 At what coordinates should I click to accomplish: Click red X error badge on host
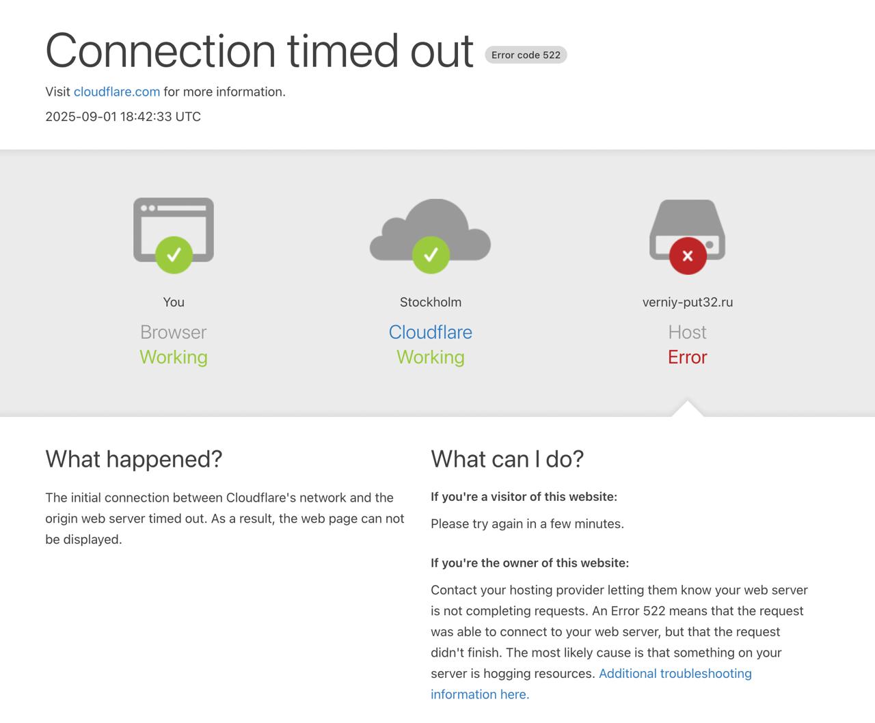click(x=688, y=256)
